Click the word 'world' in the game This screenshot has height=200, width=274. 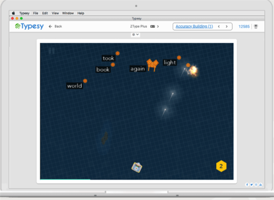[x=74, y=86]
